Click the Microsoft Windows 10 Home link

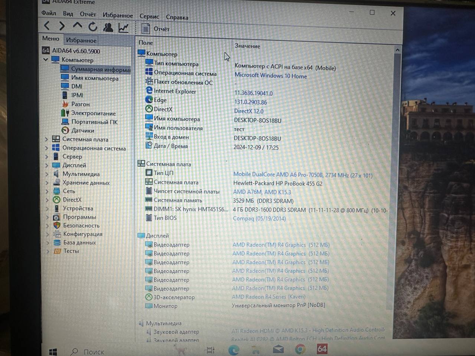tap(271, 76)
